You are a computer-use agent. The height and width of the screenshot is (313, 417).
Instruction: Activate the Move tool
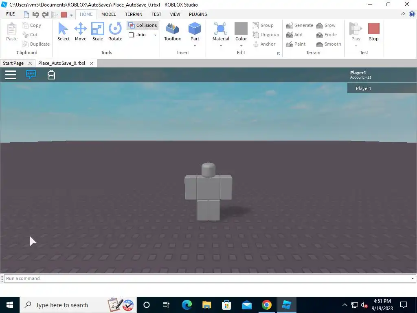(x=81, y=32)
